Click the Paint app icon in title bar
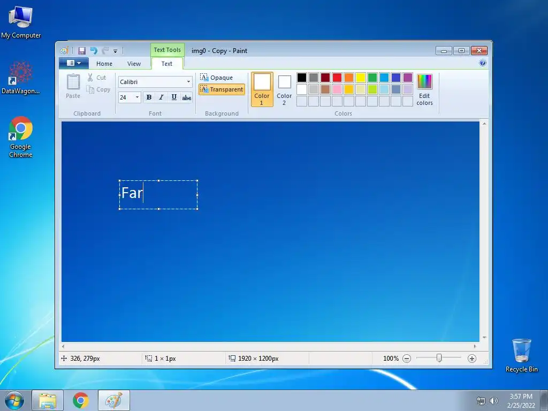Viewport: 548px width, 411px height. (x=64, y=51)
